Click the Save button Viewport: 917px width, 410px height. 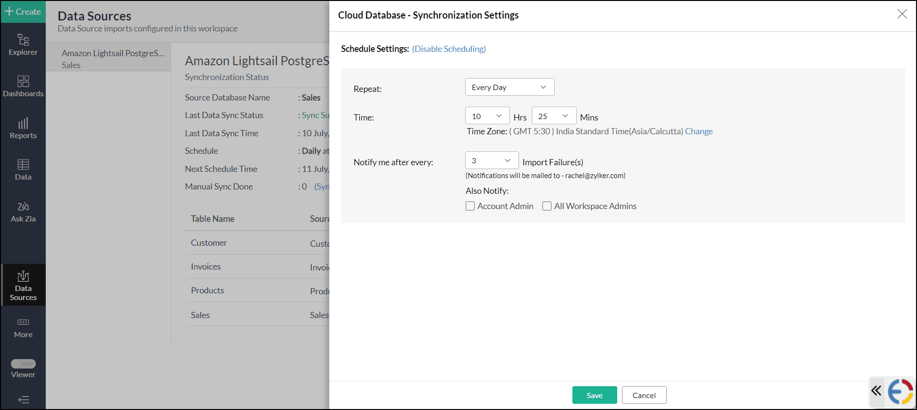[x=594, y=395]
